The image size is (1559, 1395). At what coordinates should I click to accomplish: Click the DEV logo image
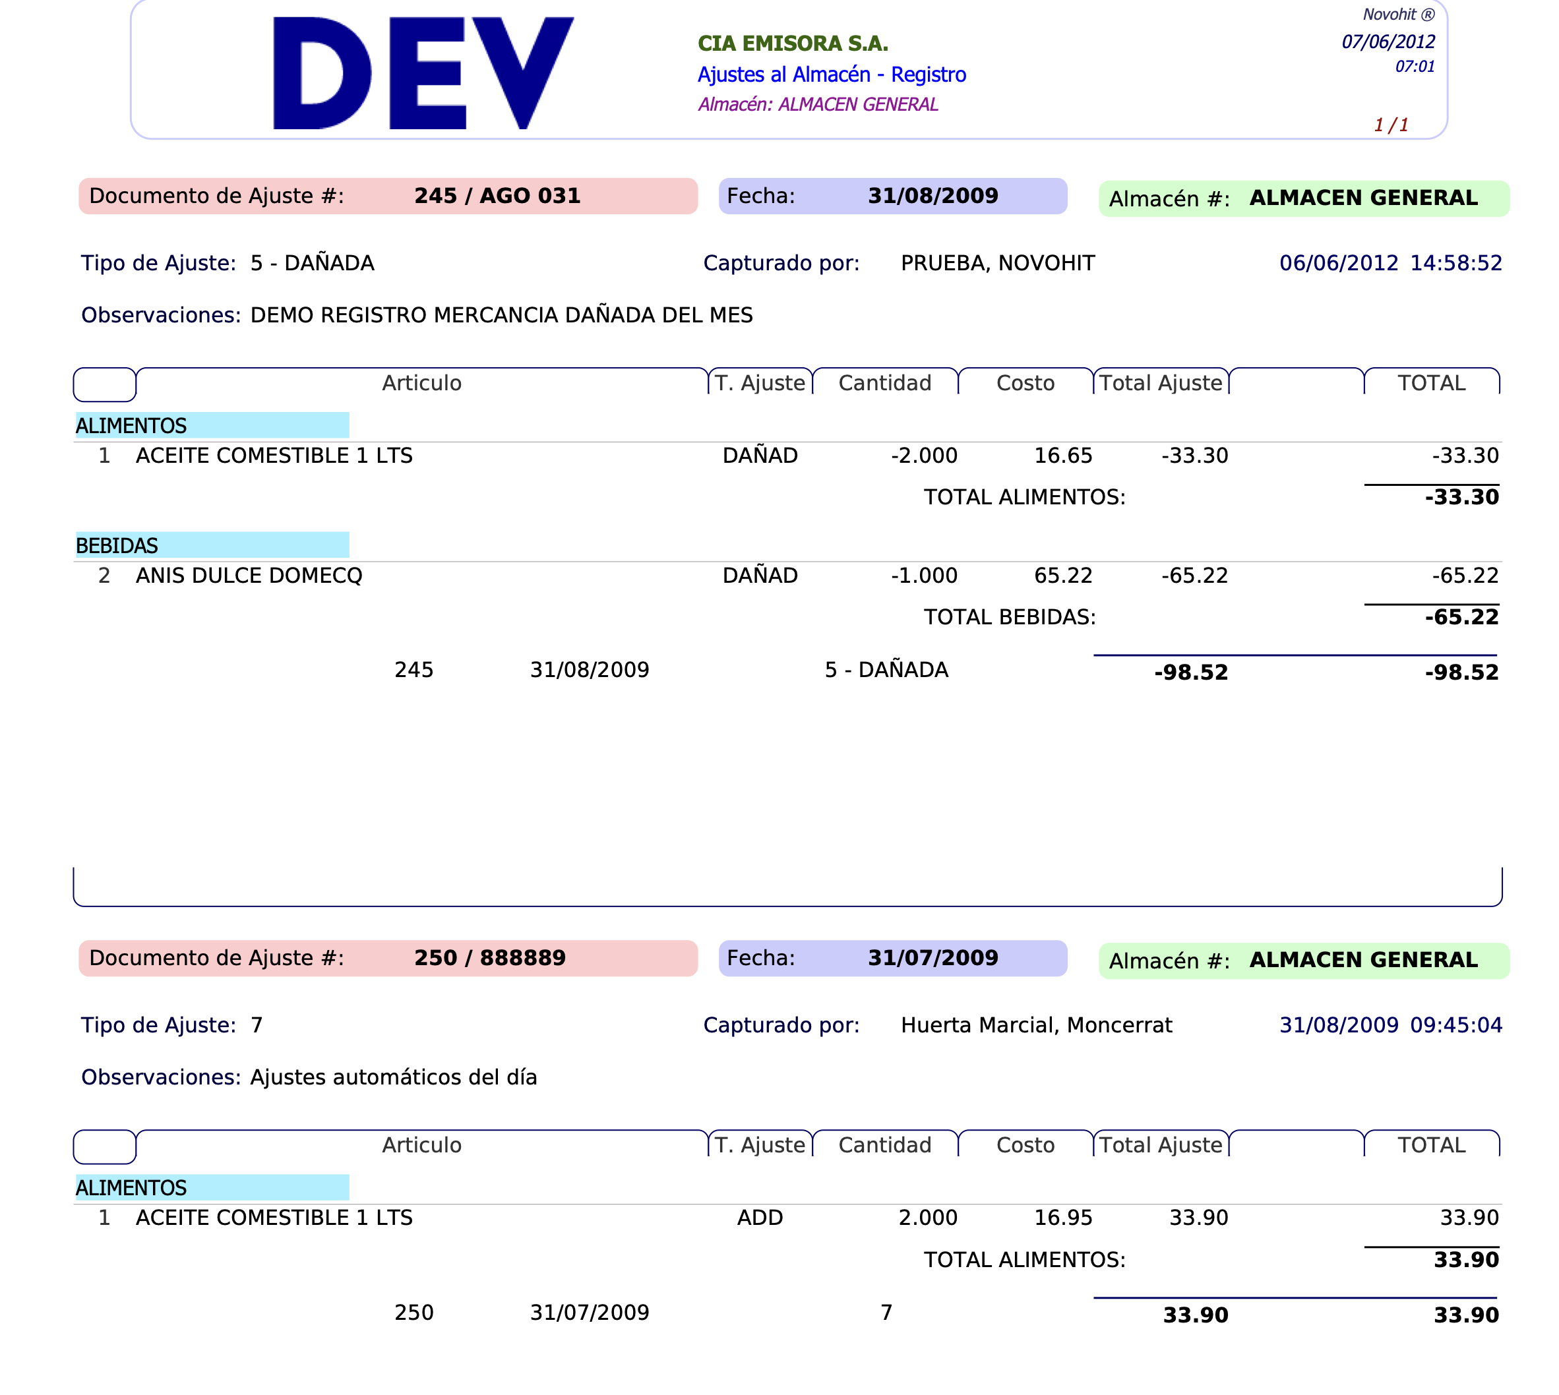coord(423,73)
